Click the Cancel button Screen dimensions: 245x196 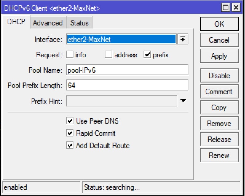pos(219,40)
